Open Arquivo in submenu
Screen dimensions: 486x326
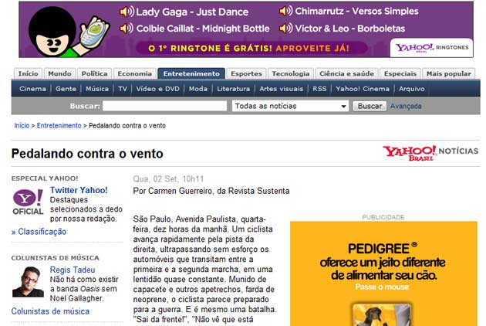(412, 89)
